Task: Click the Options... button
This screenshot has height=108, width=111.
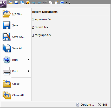Action: click(85, 105)
